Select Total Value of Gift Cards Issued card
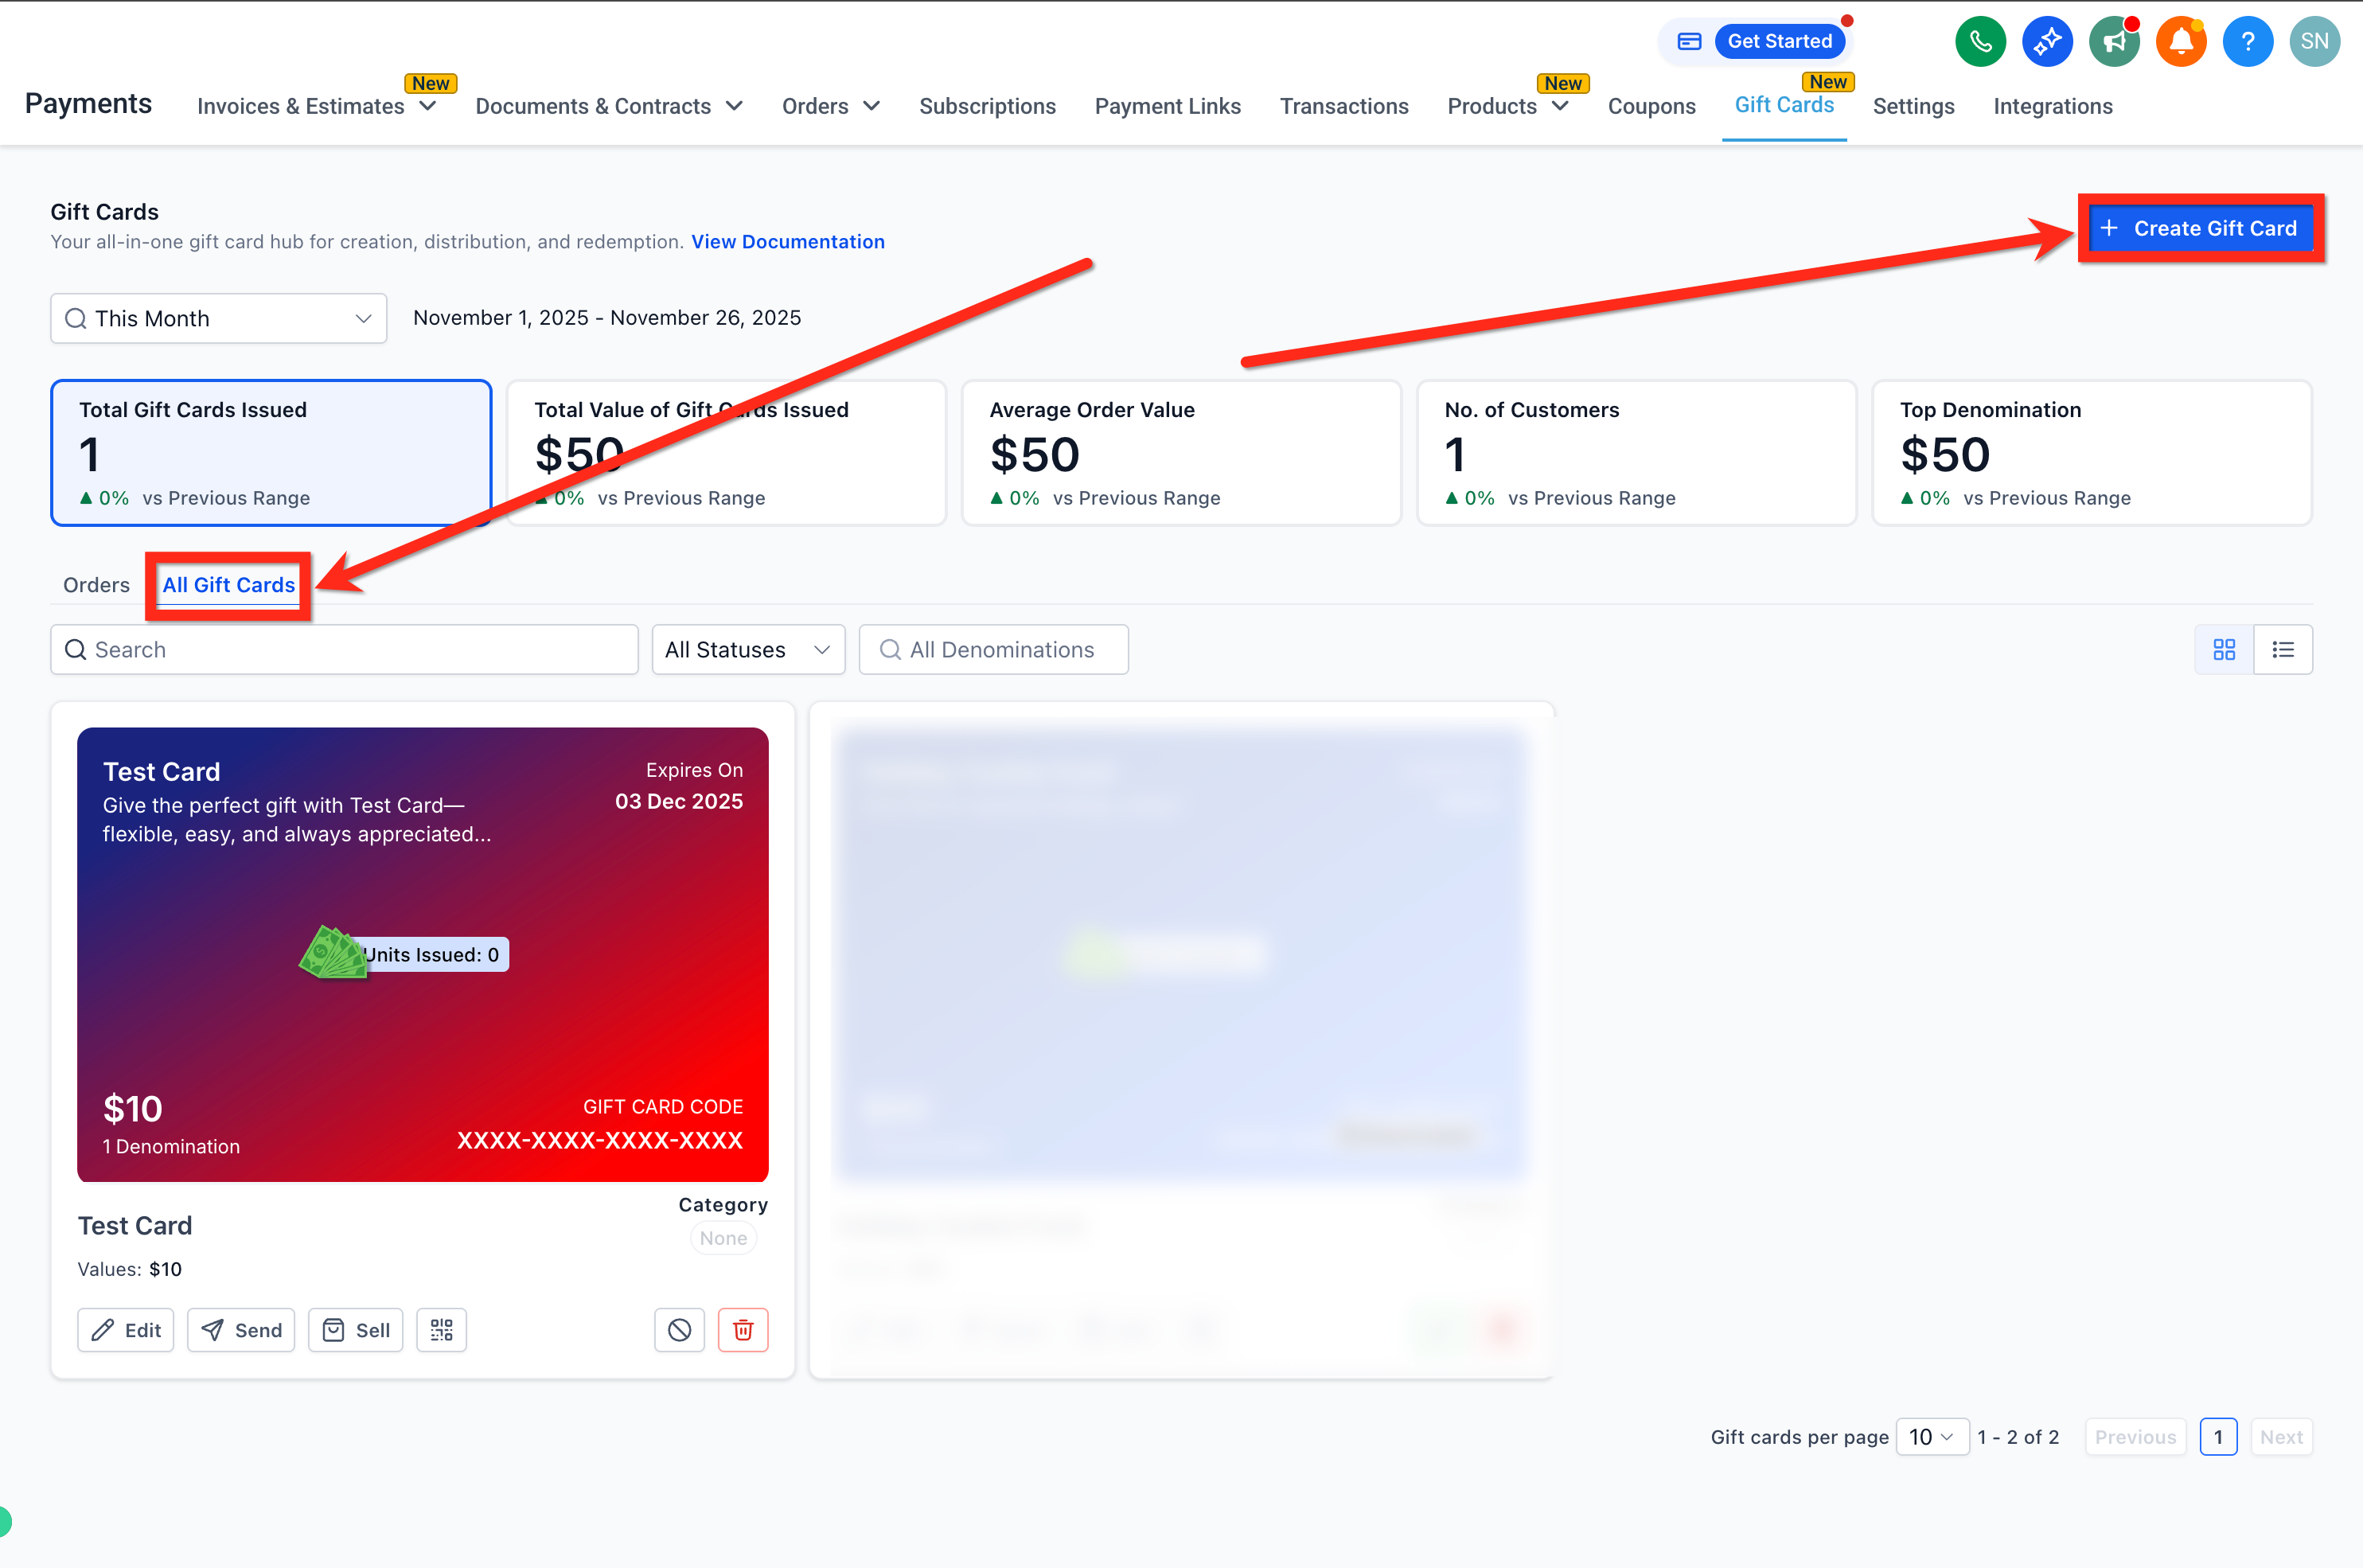Image resolution: width=2363 pixels, height=1568 pixels. tap(726, 452)
